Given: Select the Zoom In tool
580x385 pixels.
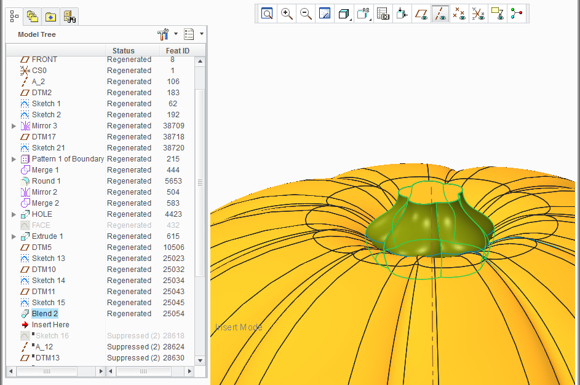Looking at the screenshot, I should (287, 14).
